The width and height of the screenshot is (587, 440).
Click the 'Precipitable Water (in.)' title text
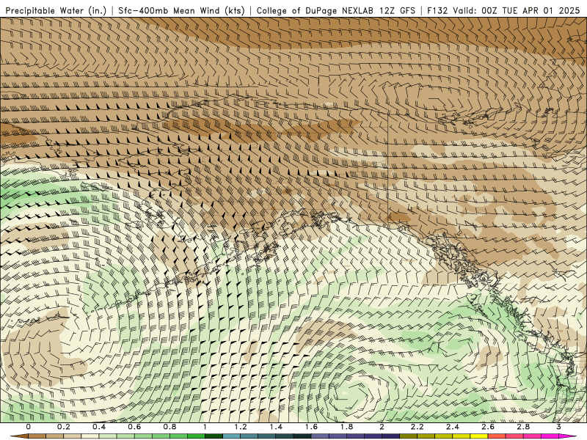(x=56, y=10)
